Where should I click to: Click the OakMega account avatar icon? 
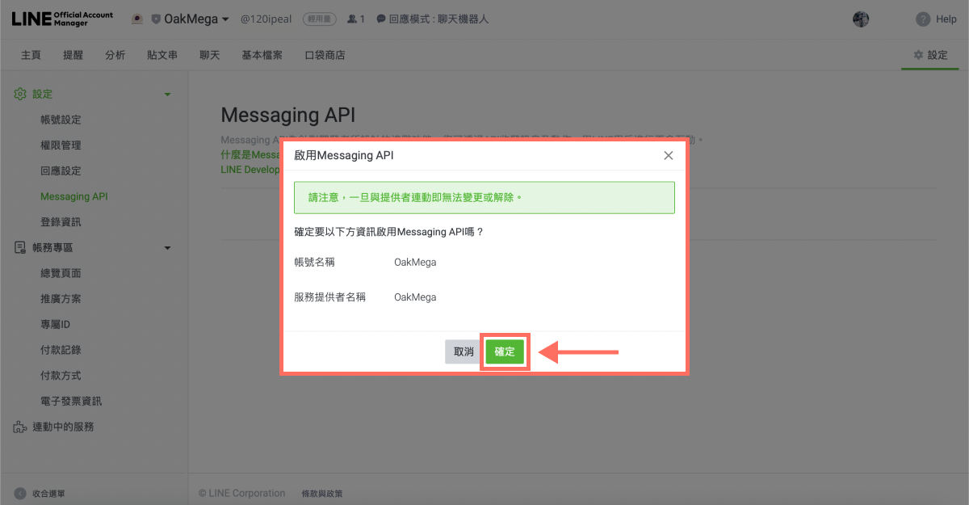pyautogui.click(x=137, y=19)
